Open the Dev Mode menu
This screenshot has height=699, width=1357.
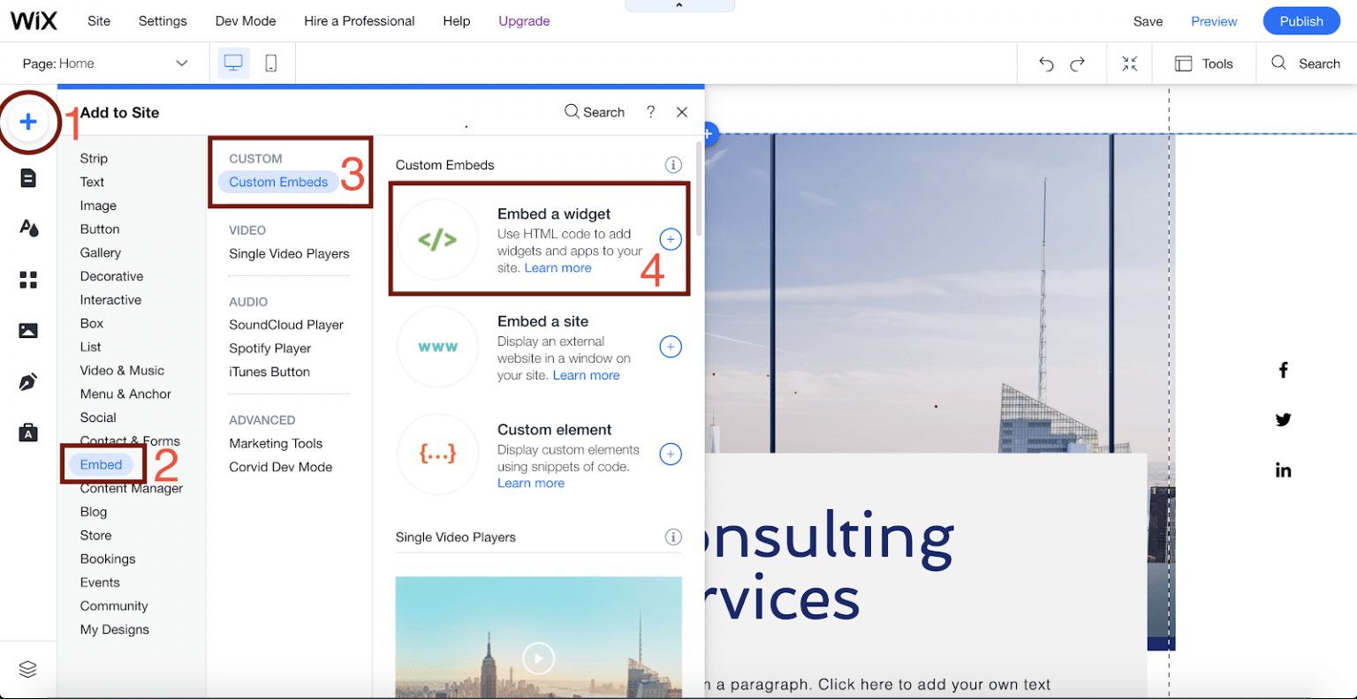pyautogui.click(x=245, y=20)
